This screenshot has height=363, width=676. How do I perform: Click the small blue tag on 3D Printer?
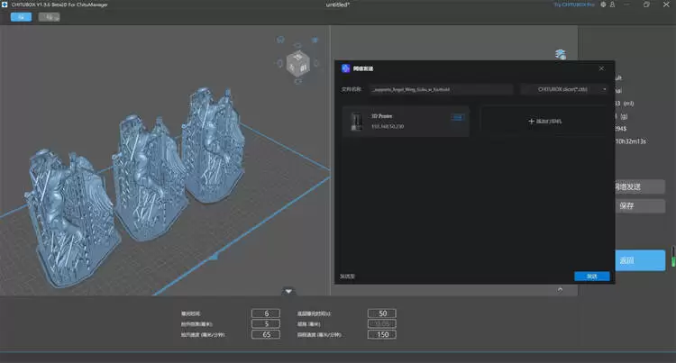(x=456, y=117)
